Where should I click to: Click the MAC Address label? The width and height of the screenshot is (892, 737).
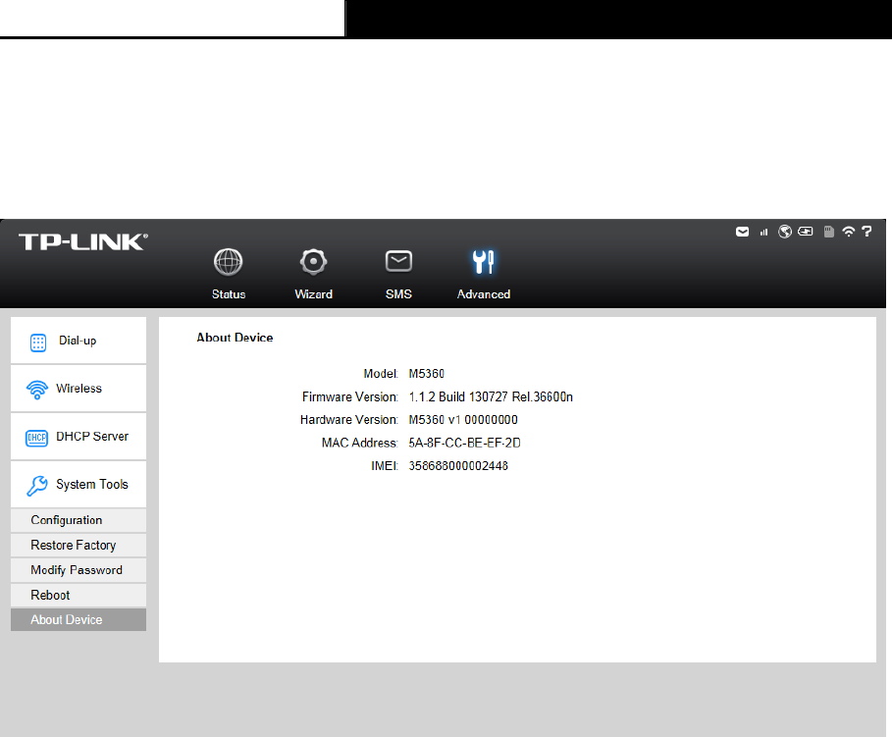pyautogui.click(x=359, y=443)
